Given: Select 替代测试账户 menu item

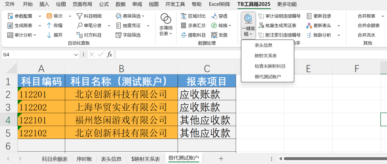Looking at the screenshot, I should click(x=268, y=77).
